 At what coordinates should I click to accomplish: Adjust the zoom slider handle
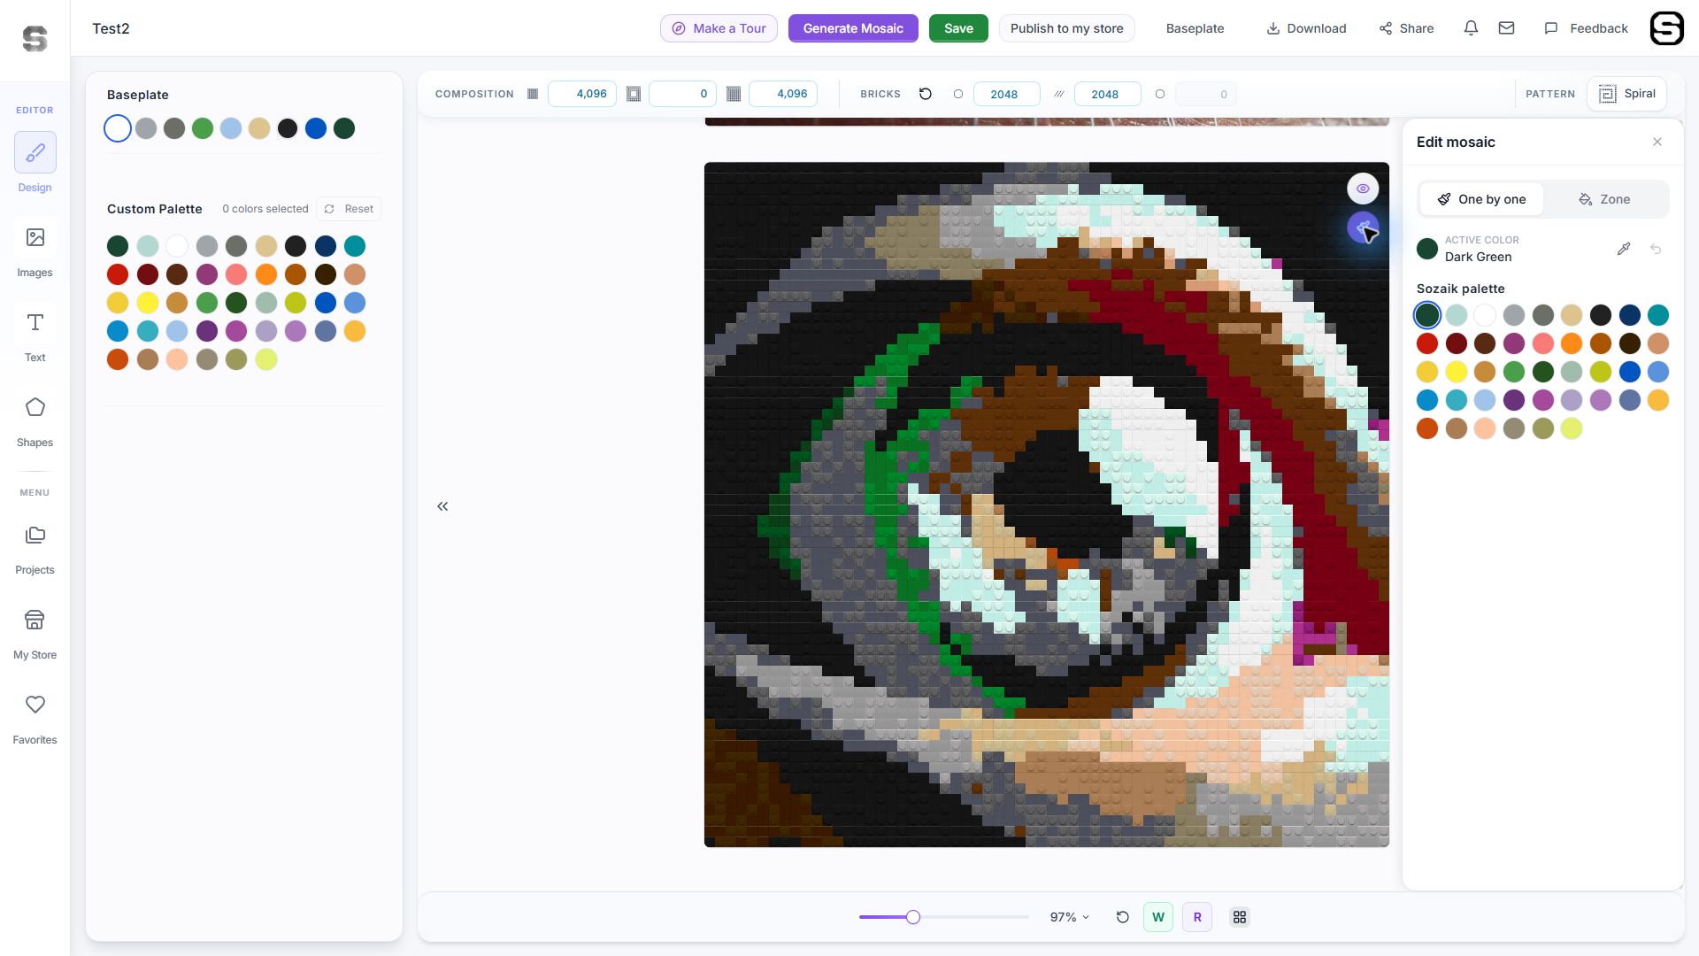coord(913,917)
